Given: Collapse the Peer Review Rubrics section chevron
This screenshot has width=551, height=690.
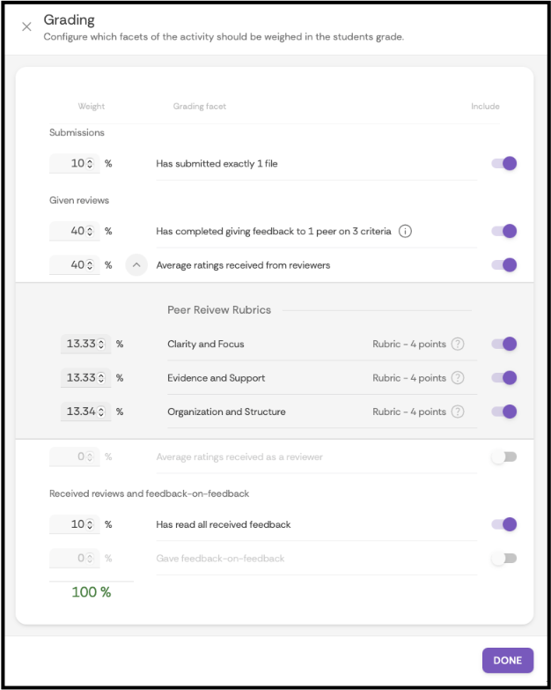Looking at the screenshot, I should pyautogui.click(x=136, y=264).
